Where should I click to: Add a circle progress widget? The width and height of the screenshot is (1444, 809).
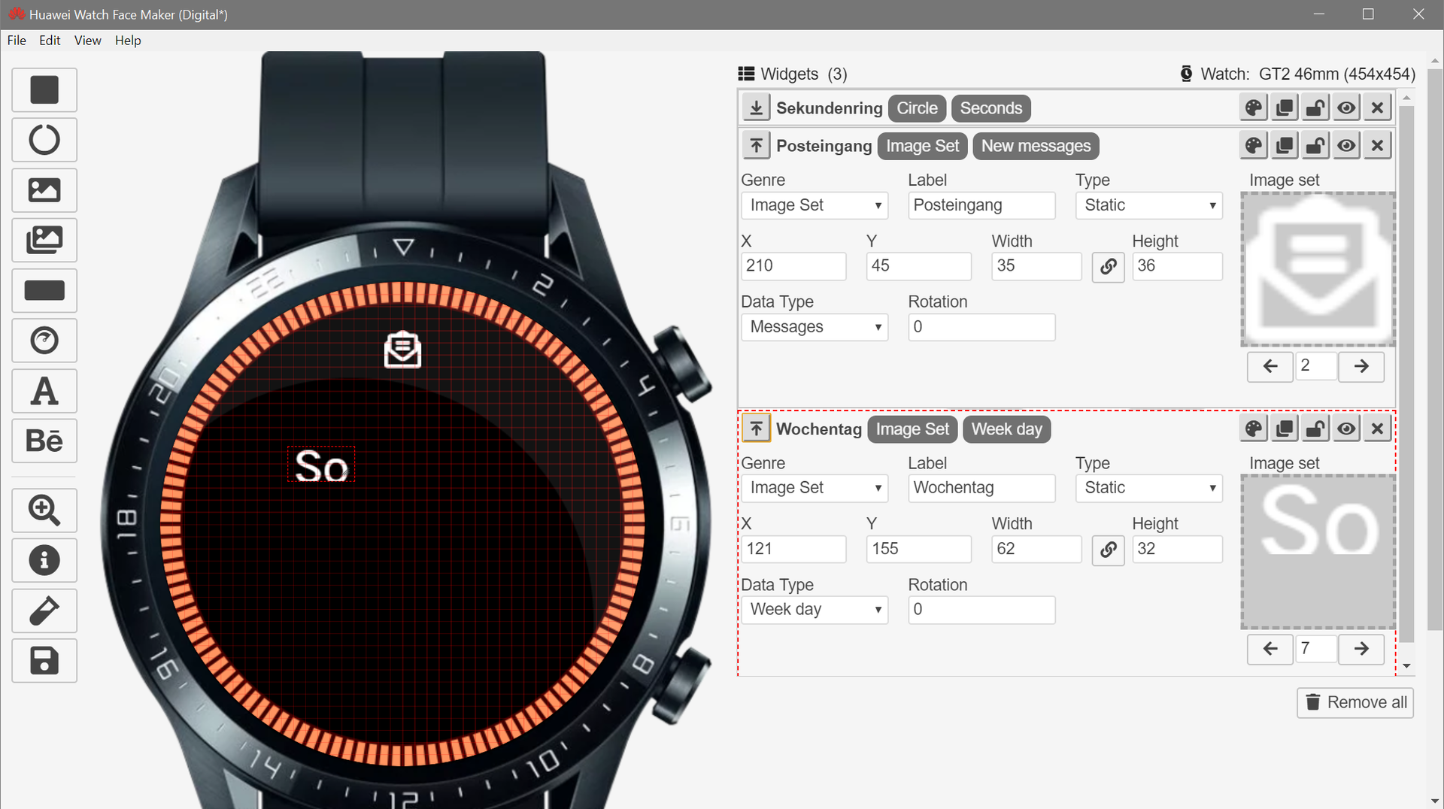tap(44, 140)
